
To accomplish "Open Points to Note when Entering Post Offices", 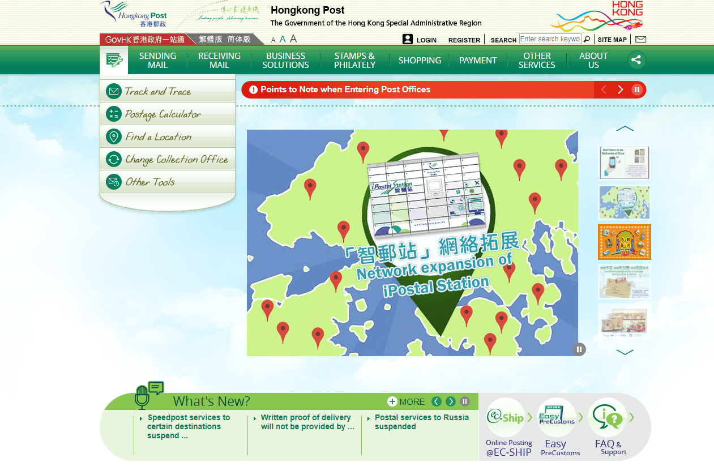I will click(x=345, y=89).
